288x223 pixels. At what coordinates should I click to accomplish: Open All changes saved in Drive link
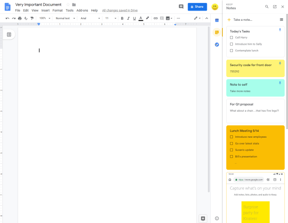coord(120,11)
